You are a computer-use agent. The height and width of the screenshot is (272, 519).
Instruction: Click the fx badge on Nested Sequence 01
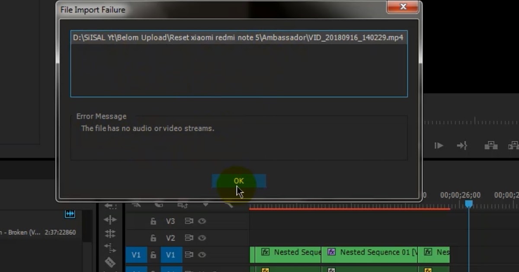(331, 252)
